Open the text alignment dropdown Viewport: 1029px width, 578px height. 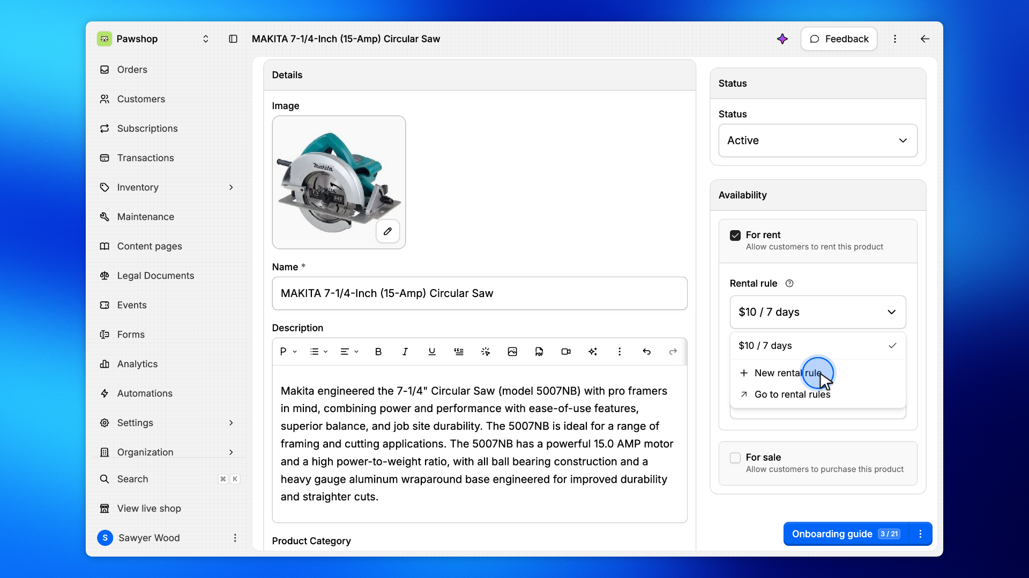click(349, 352)
